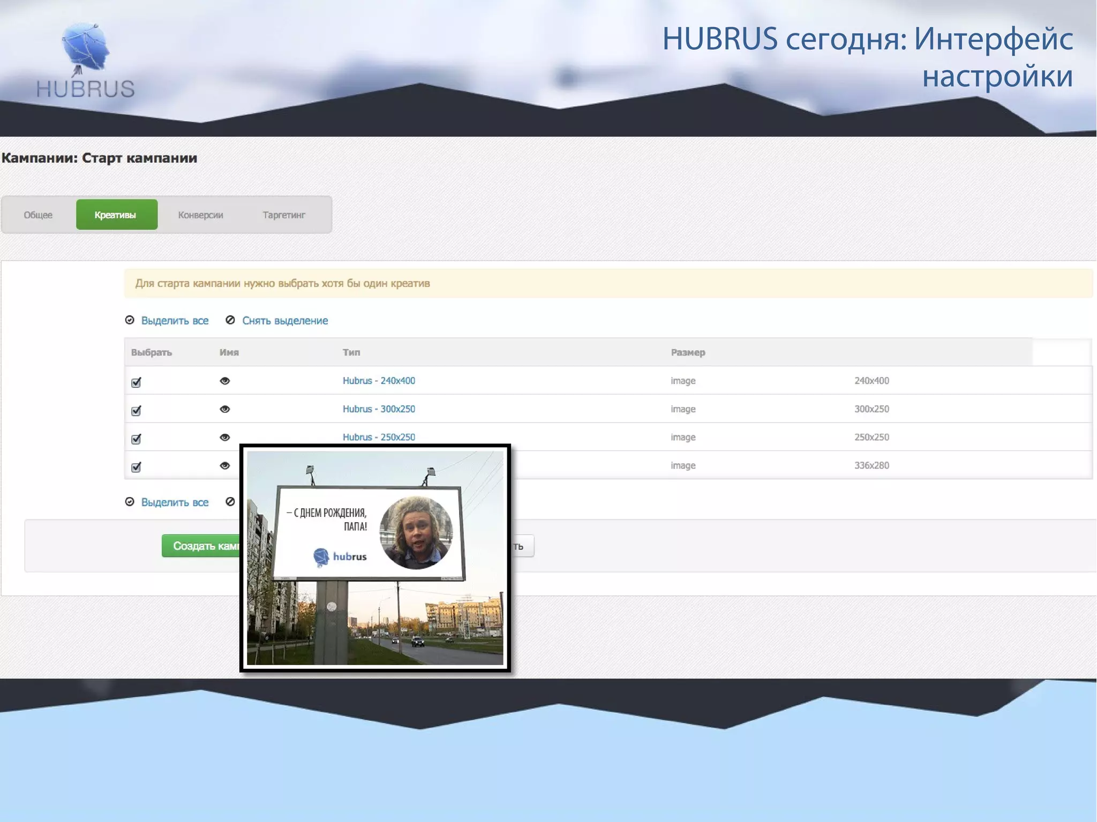Uncheck the Hubrus - 250x250 row checkbox

pyautogui.click(x=136, y=439)
